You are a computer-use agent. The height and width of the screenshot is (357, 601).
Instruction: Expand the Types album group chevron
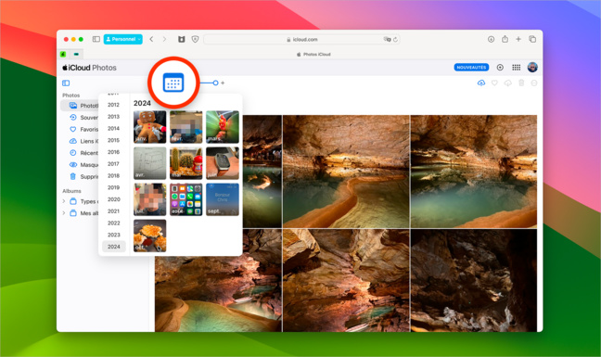click(x=64, y=201)
